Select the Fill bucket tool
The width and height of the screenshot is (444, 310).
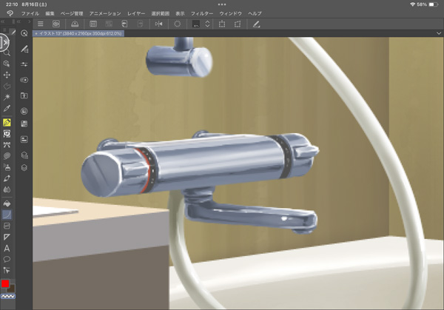point(7,202)
